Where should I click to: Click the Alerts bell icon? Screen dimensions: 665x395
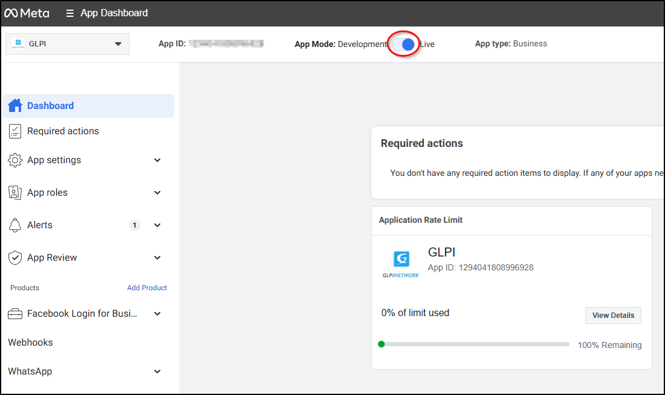pyautogui.click(x=15, y=225)
